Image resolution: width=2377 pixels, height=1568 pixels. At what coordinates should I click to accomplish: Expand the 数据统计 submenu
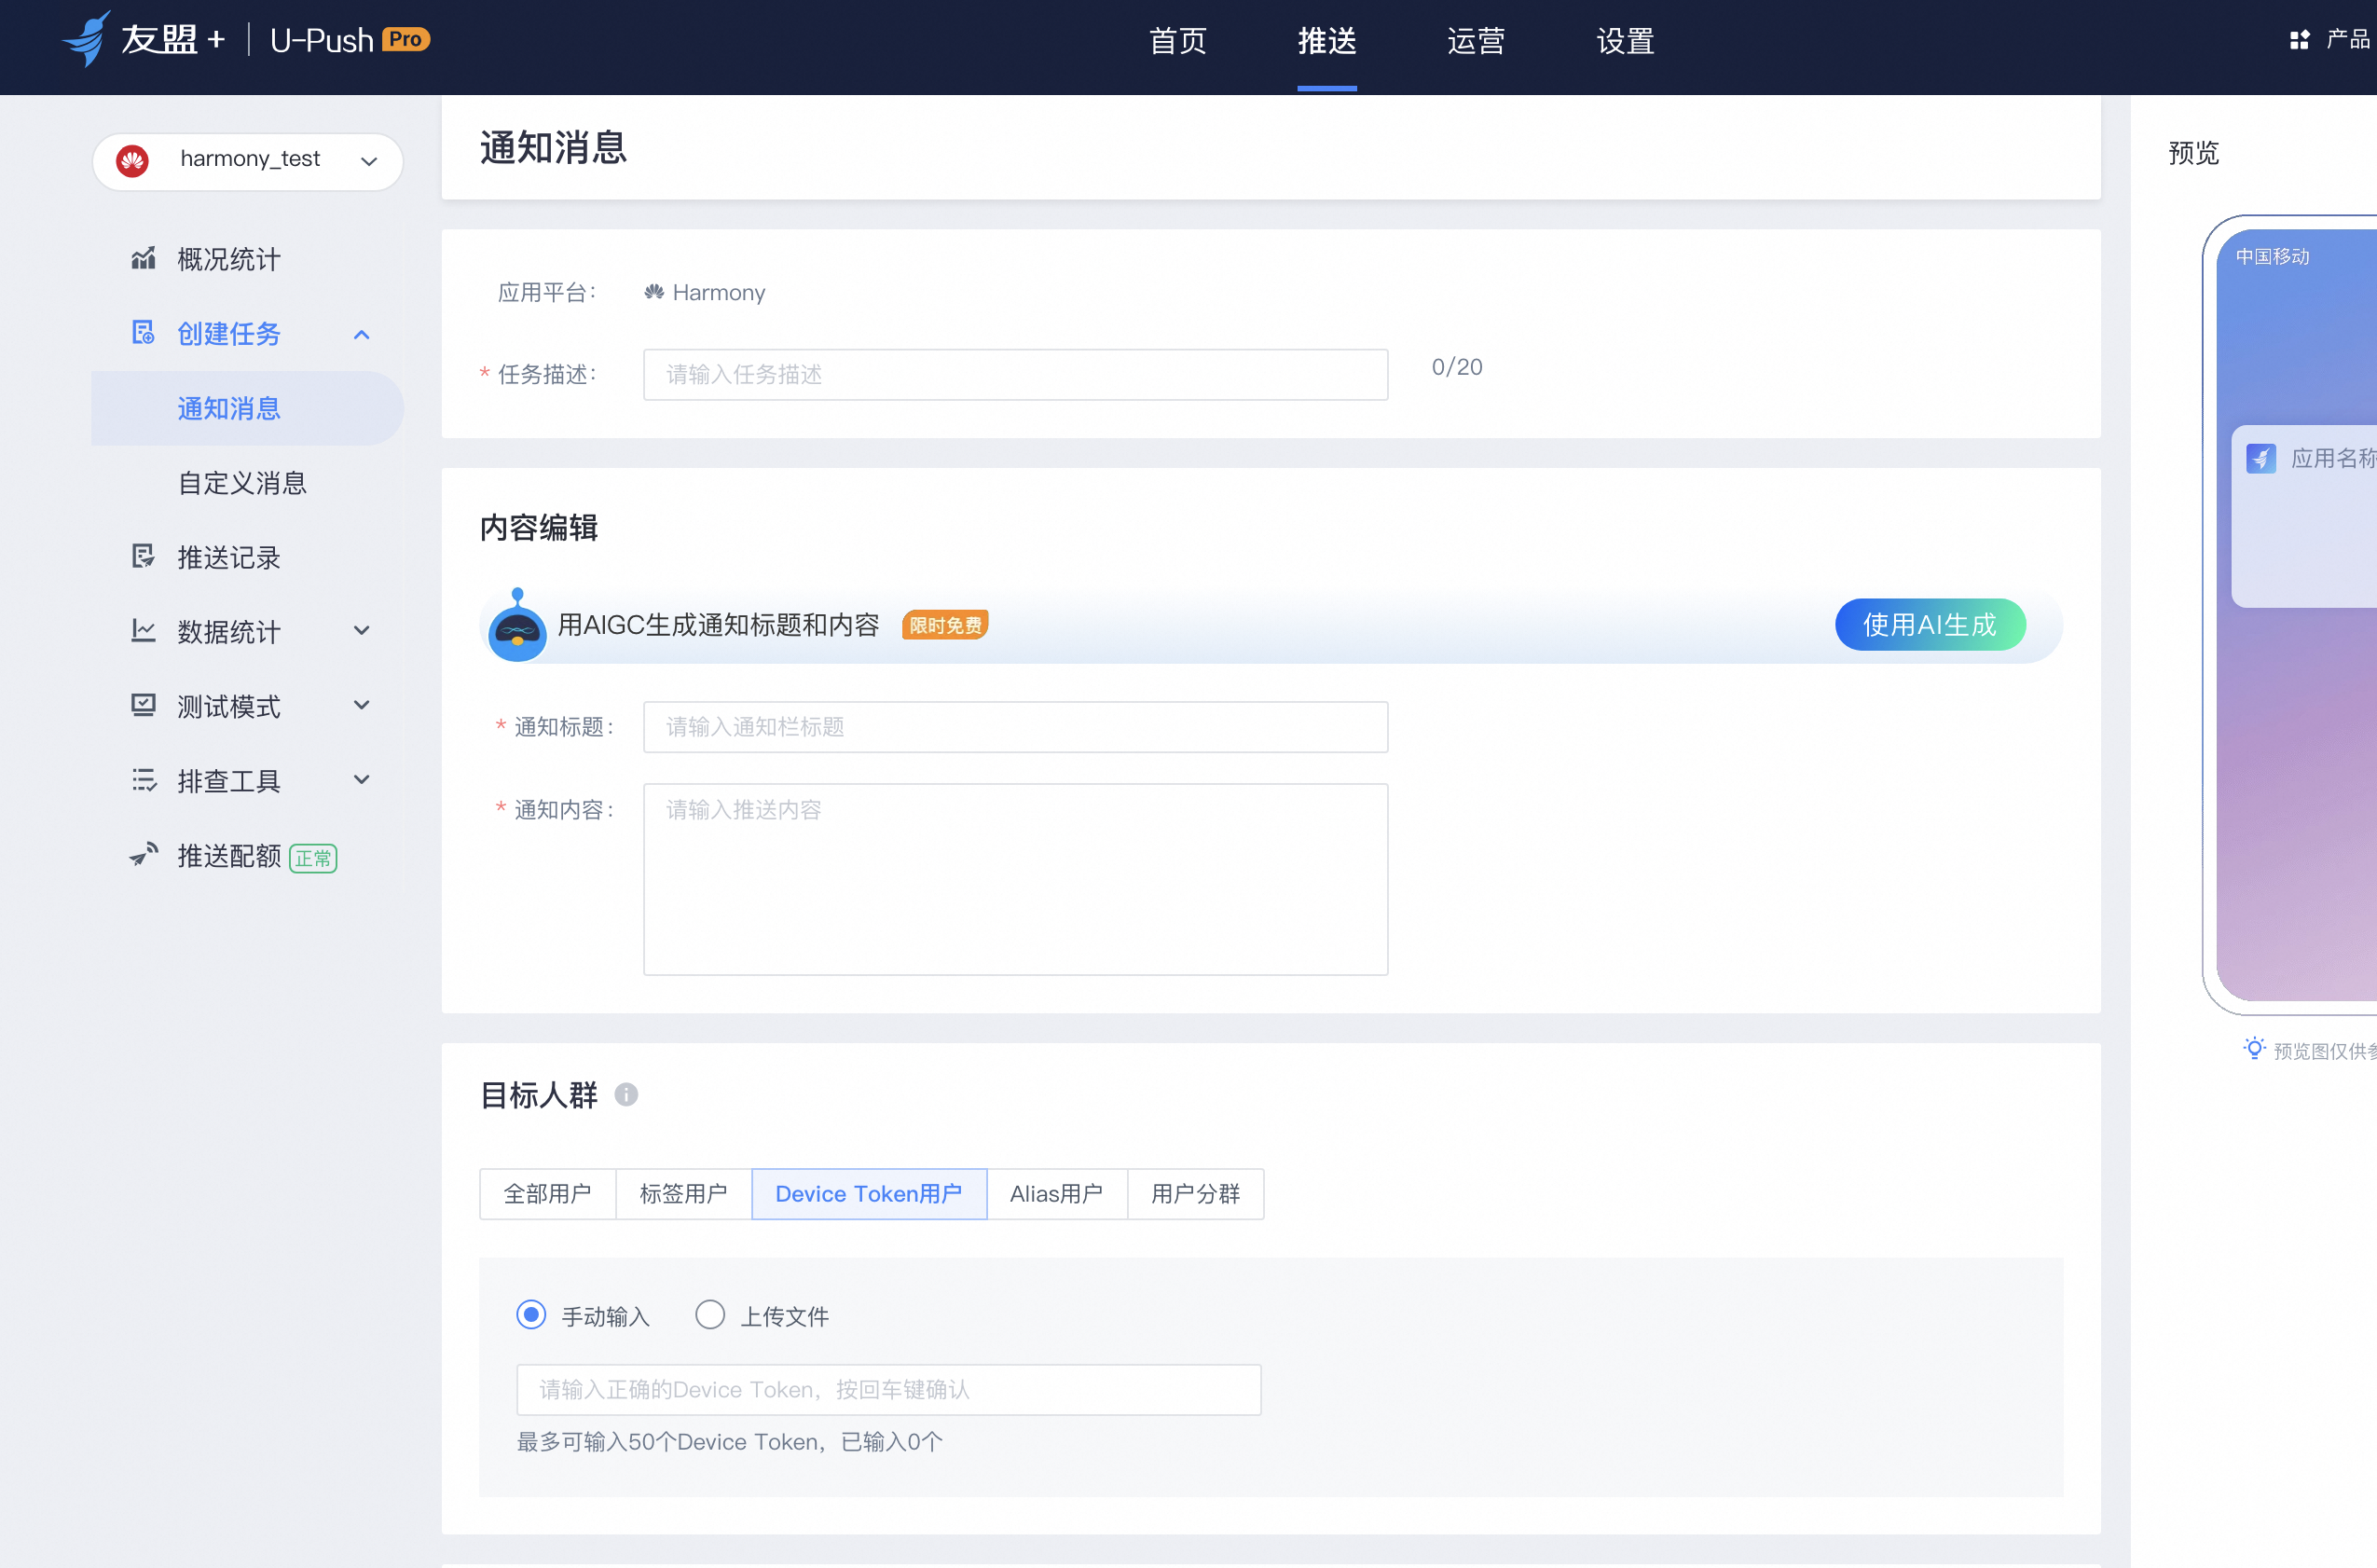362,630
